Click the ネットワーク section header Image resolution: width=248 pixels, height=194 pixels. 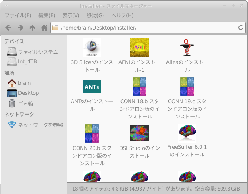coord(19,114)
